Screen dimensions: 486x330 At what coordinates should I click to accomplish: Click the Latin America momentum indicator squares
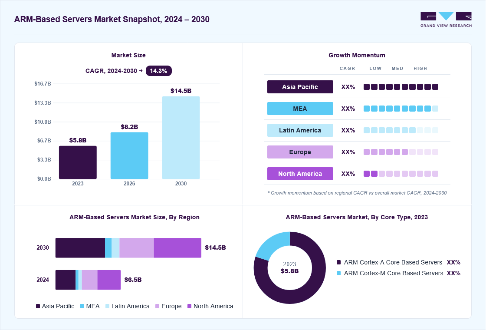tap(401, 130)
